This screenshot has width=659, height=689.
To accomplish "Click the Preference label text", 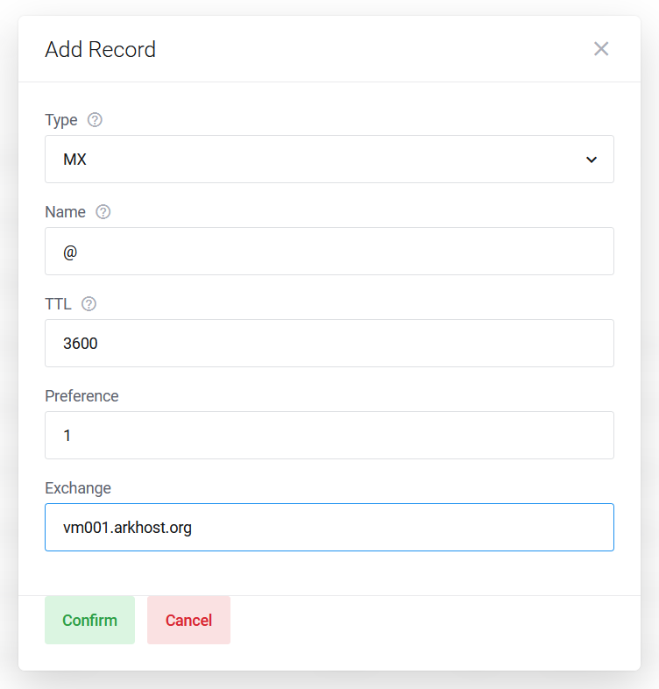I will click(x=81, y=396).
